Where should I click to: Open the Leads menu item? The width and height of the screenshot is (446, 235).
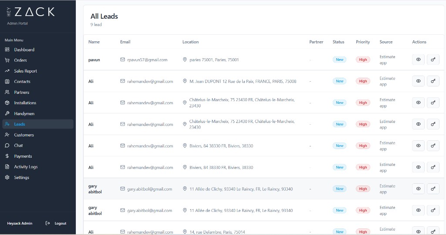(x=38, y=124)
